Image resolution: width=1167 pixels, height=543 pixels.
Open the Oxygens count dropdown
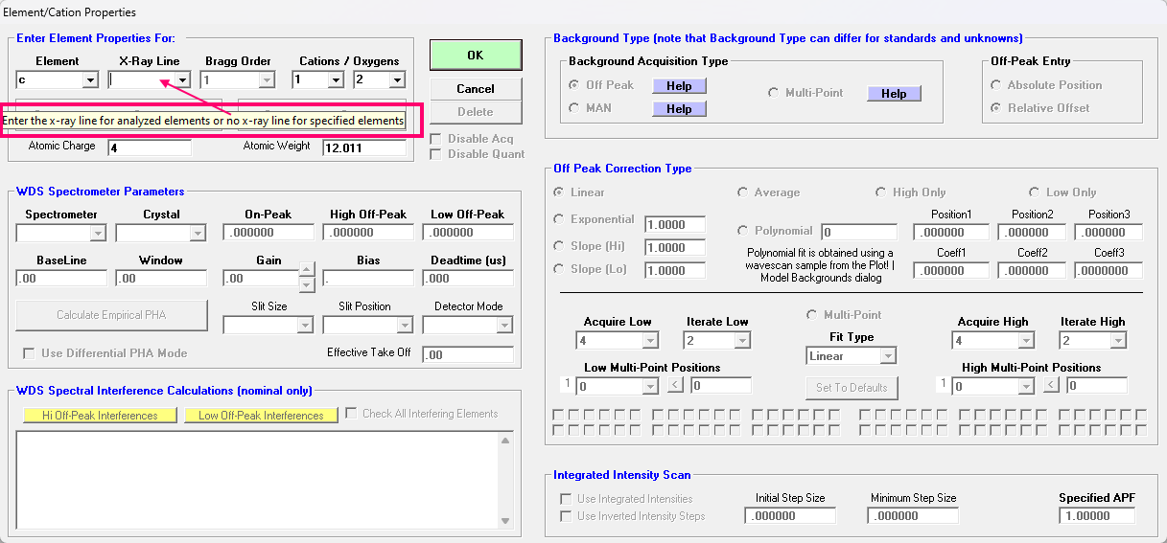tap(396, 80)
